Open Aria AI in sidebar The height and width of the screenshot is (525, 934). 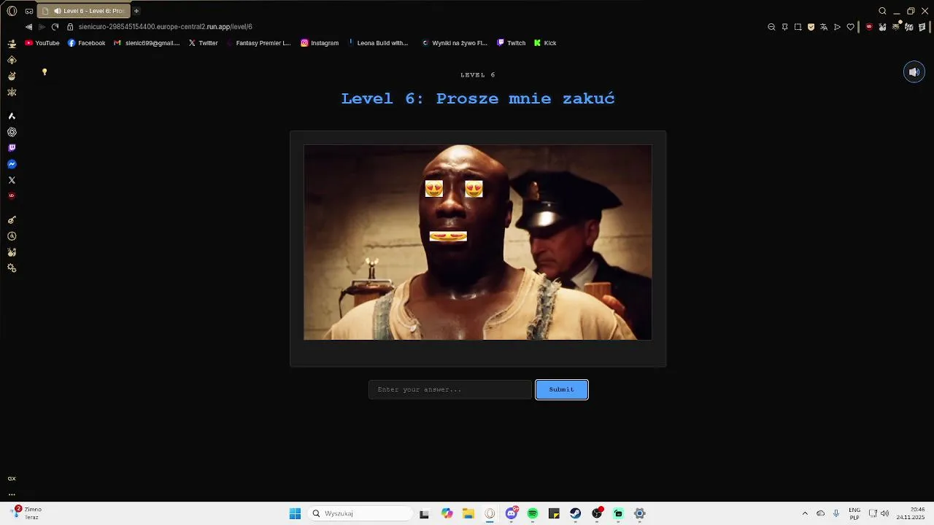pos(12,116)
